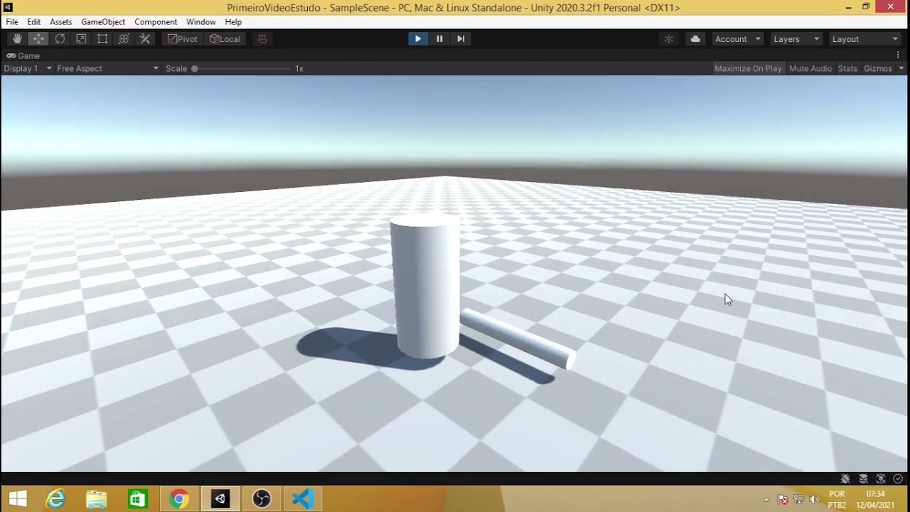Open the Layout dropdown
Viewport: 910px width, 512px height.
[865, 39]
